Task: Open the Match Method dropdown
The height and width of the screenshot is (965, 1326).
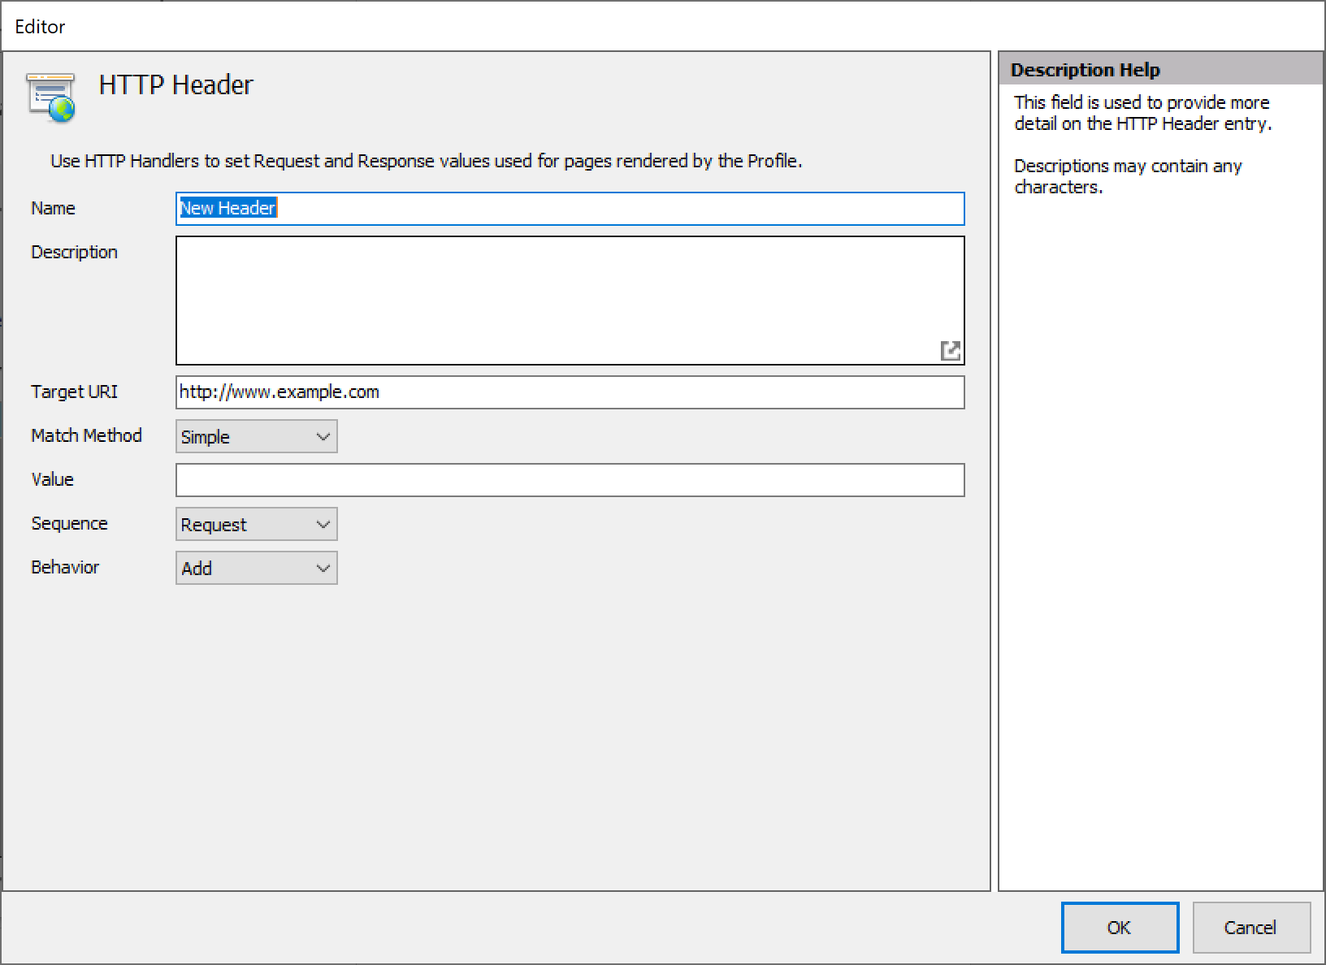Action: click(x=255, y=436)
